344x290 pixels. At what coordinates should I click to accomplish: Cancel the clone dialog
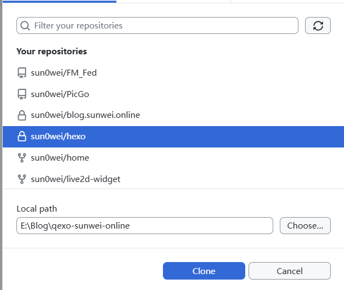tap(289, 271)
